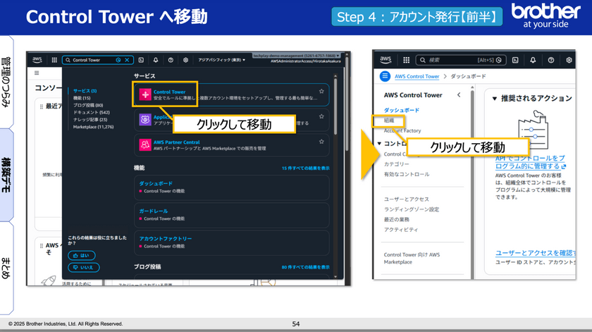Star the AWS Partner Central result
Image resolution: width=592 pixels, height=332 pixels.
321,141
